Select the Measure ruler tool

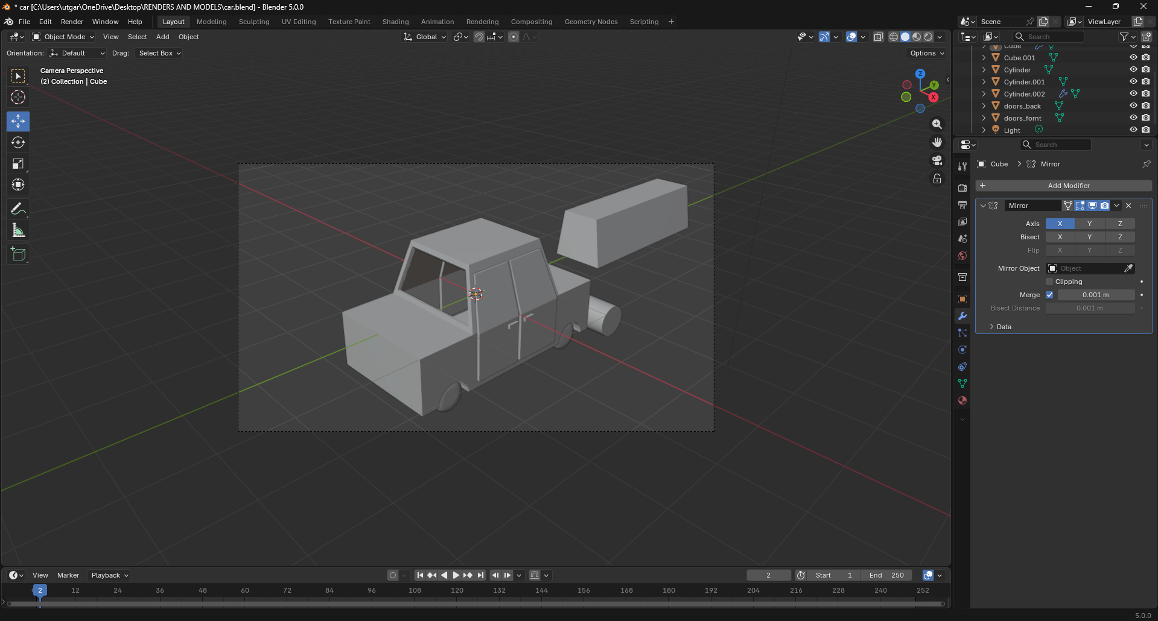coord(18,231)
